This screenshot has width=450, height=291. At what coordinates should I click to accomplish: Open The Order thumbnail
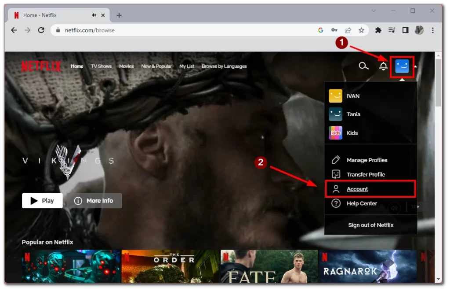(170, 266)
